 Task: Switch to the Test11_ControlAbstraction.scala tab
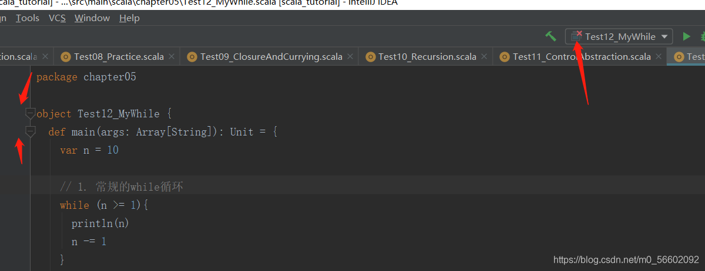(x=582, y=57)
